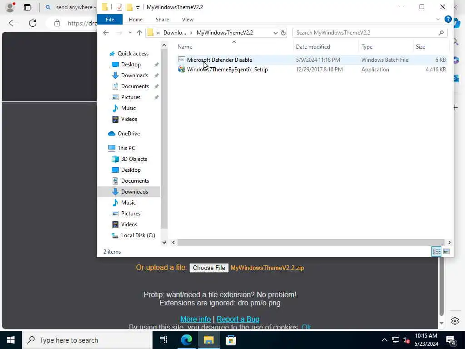Open Edge profile avatar icon
The image size is (465, 349).
coord(10,7)
